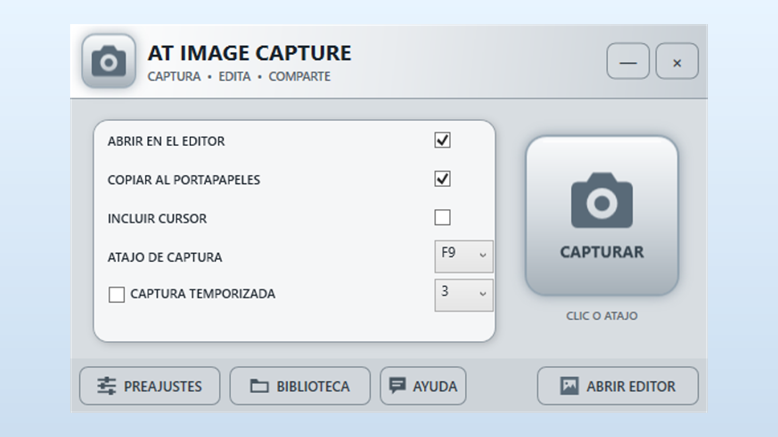Open the AYUDA help section
The height and width of the screenshot is (437, 778).
423,386
